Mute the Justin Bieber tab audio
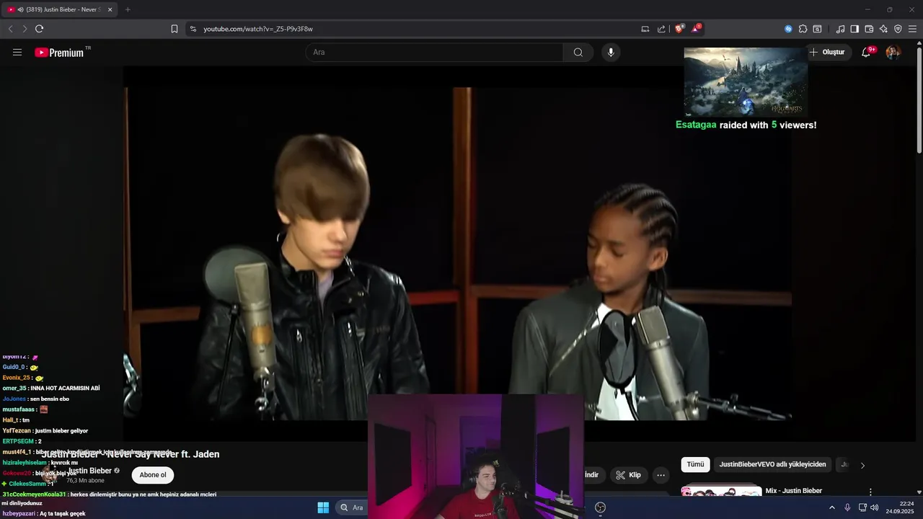 20,9
